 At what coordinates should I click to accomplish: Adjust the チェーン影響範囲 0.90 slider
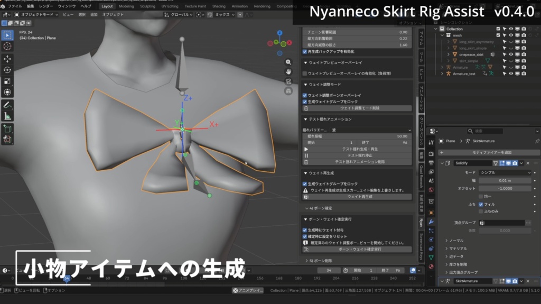click(357, 32)
